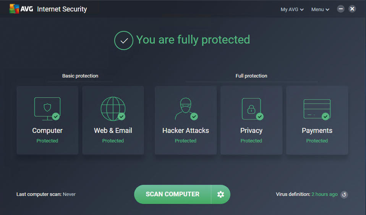Select the Hacker Attacks masked figure icon
Viewport: 366px width, 215px height.
tap(186, 109)
